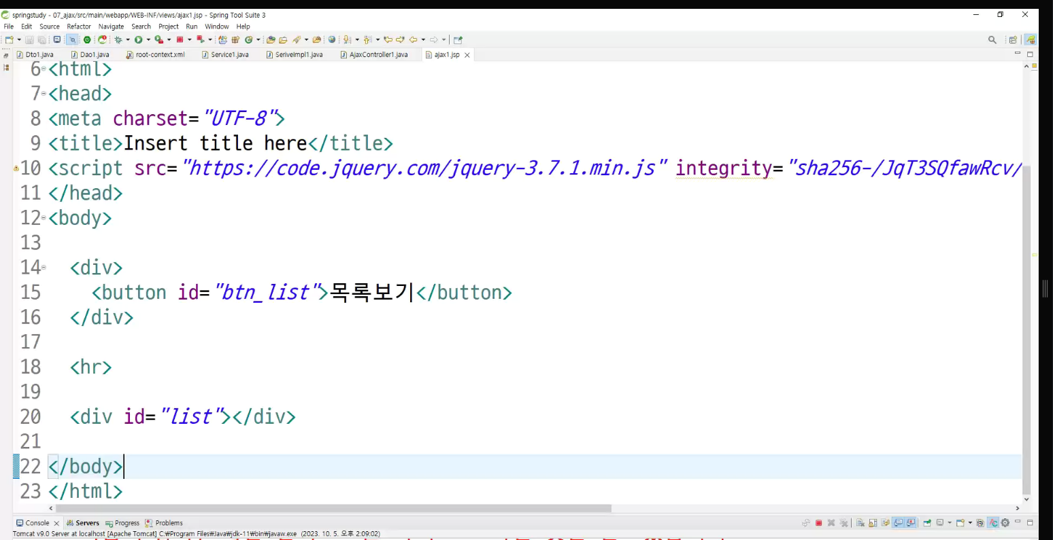Open the Web Browser globe icon

pyautogui.click(x=331, y=39)
